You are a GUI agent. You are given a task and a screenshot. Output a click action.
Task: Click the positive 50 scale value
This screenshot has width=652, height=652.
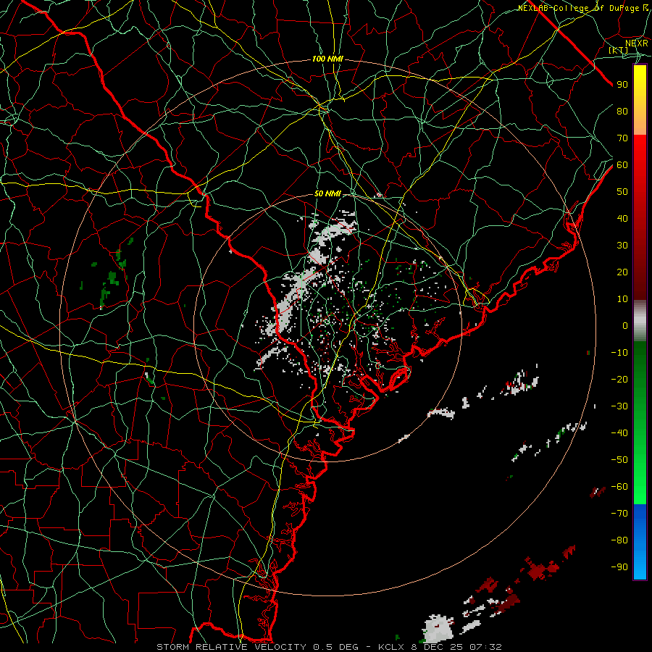[622, 192]
